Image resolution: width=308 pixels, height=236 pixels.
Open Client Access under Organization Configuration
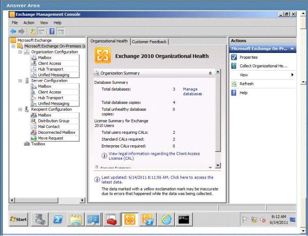point(49,63)
